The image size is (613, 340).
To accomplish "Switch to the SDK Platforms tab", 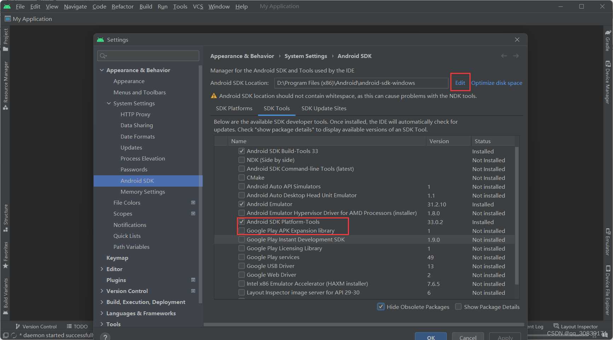I will point(234,108).
